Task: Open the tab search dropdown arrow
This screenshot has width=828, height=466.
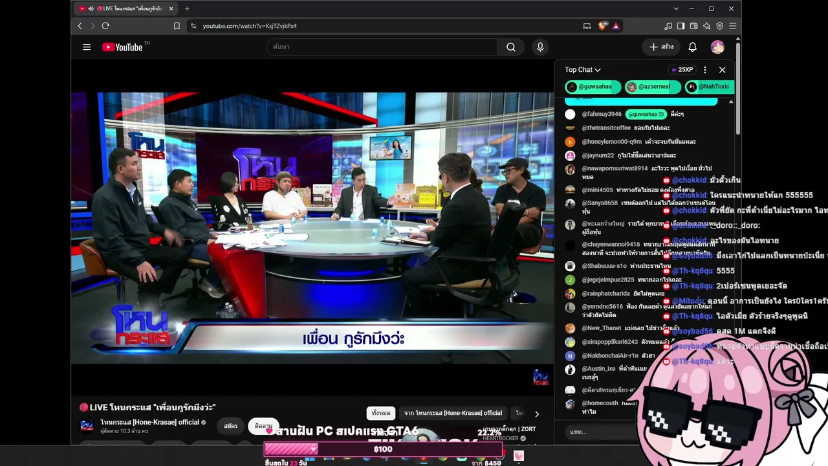Action: pyautogui.click(x=676, y=8)
